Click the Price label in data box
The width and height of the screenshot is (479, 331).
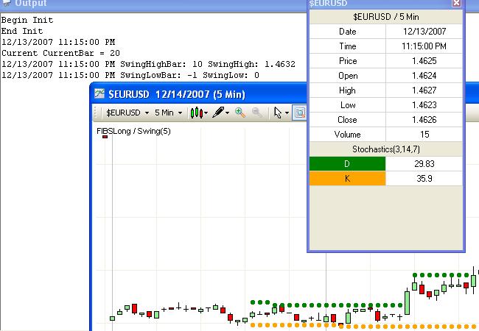348,61
